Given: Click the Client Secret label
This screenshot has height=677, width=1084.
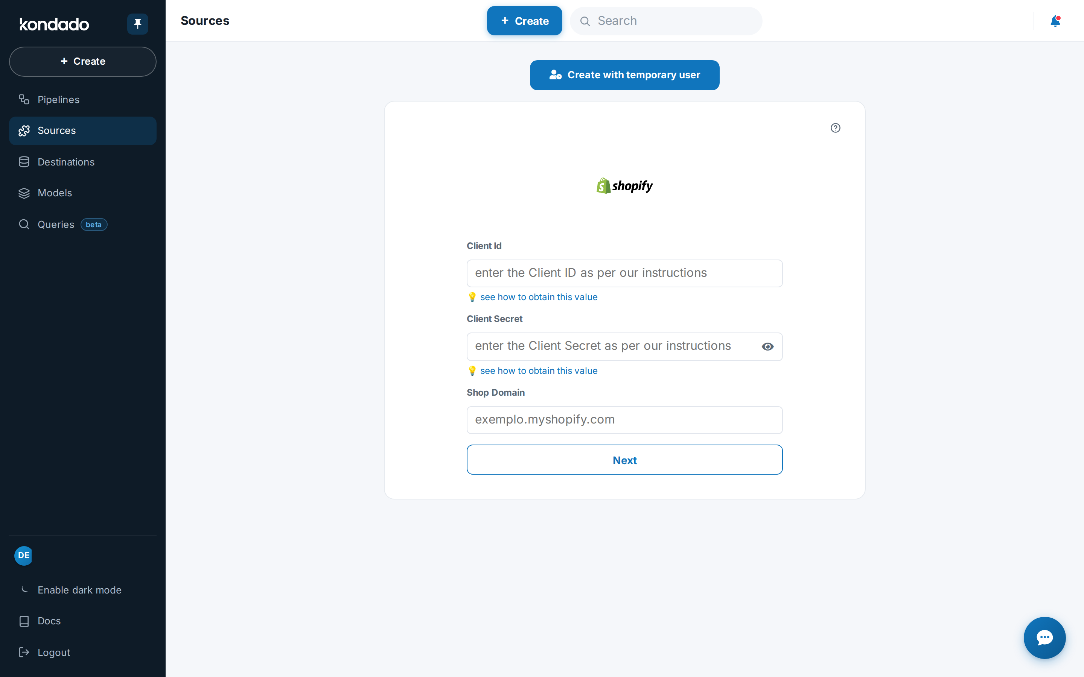Looking at the screenshot, I should pos(495,319).
